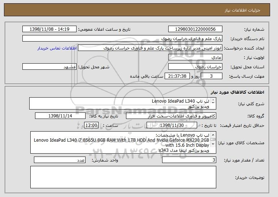The width and height of the screenshot is (278, 197).
Task: Click the scrollbar thumb of specification text area
Action: pos(213,140)
